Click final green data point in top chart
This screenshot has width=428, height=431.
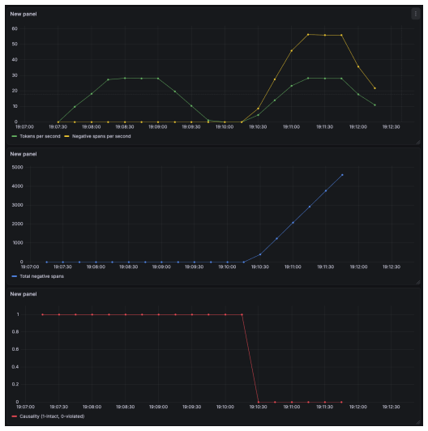[375, 105]
